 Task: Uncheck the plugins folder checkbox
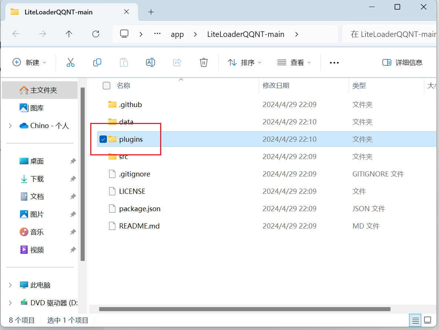[x=103, y=139]
